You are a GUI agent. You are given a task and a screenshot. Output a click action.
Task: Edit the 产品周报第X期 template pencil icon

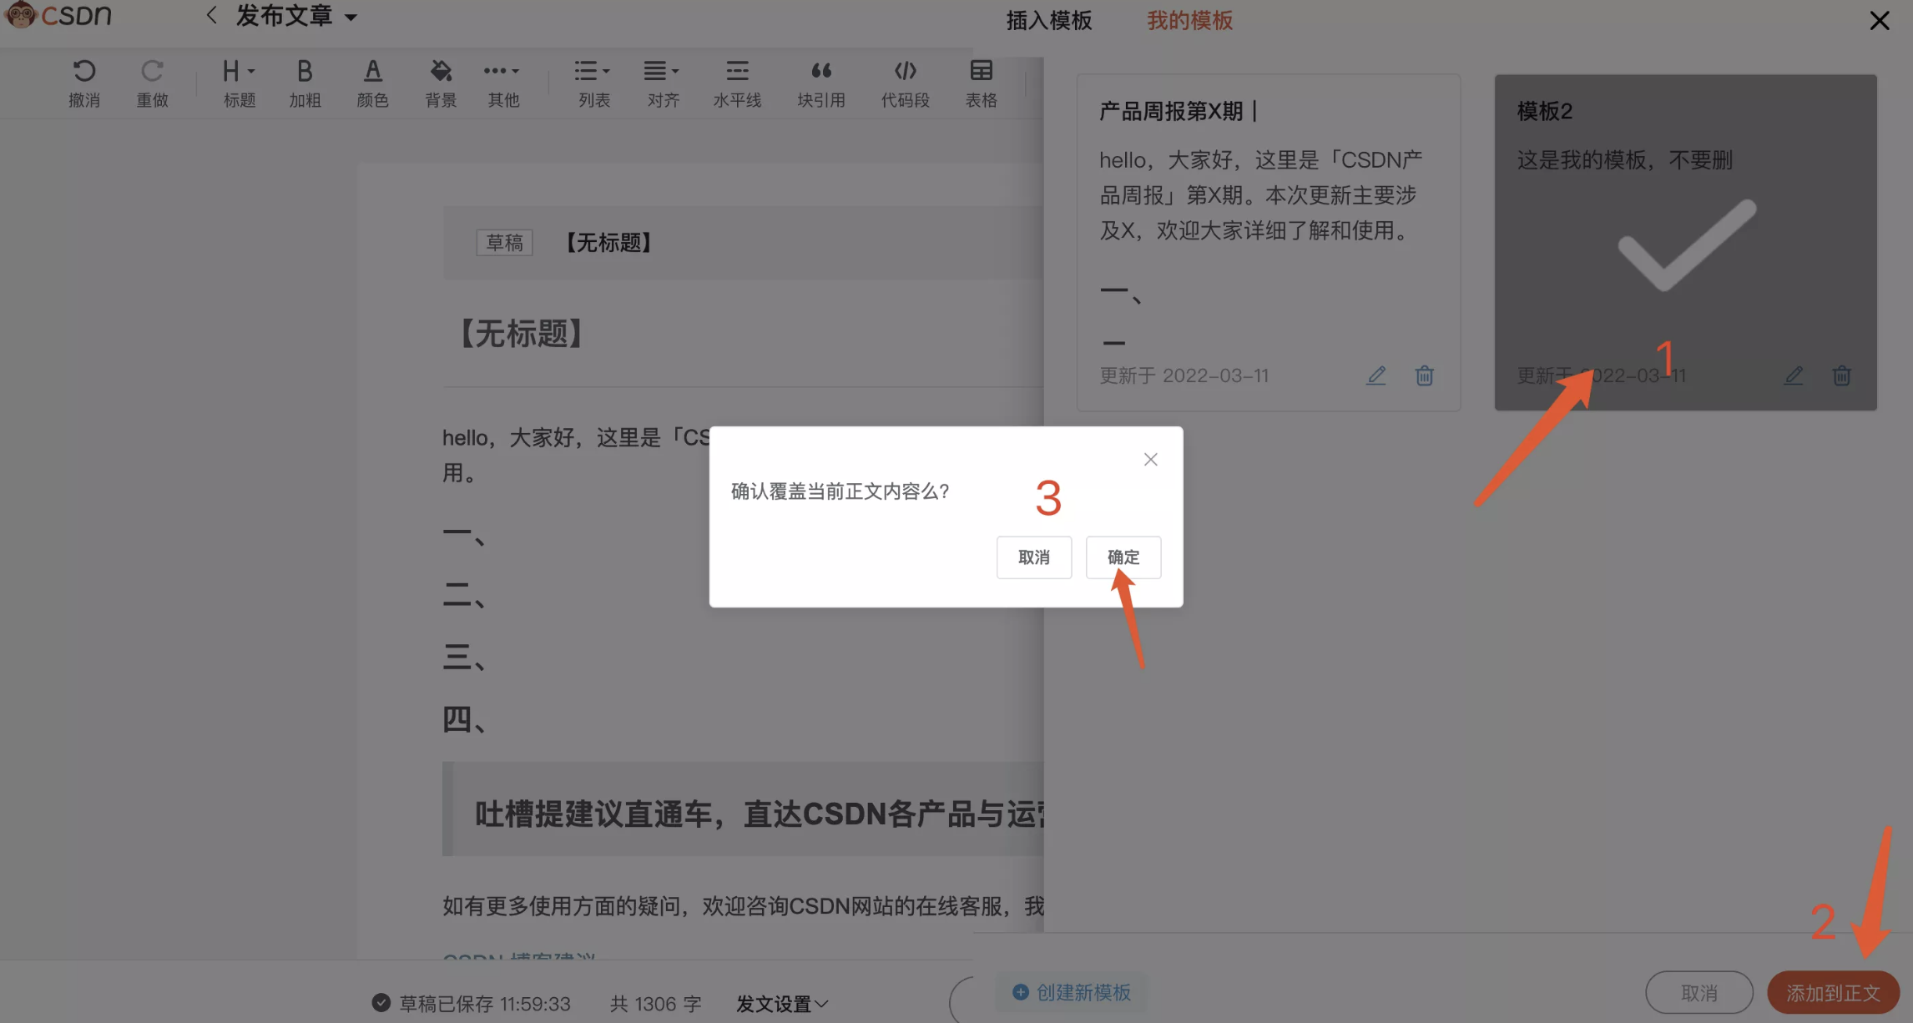tap(1375, 375)
